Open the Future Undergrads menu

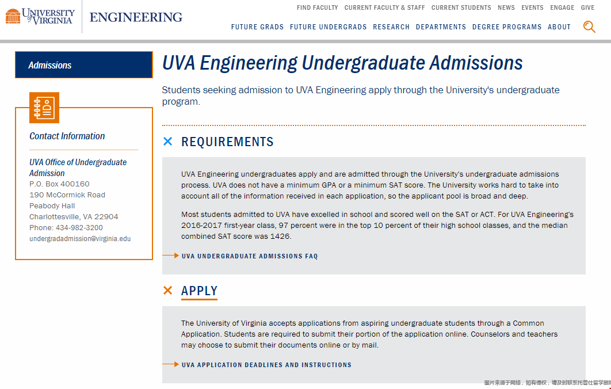(x=328, y=27)
